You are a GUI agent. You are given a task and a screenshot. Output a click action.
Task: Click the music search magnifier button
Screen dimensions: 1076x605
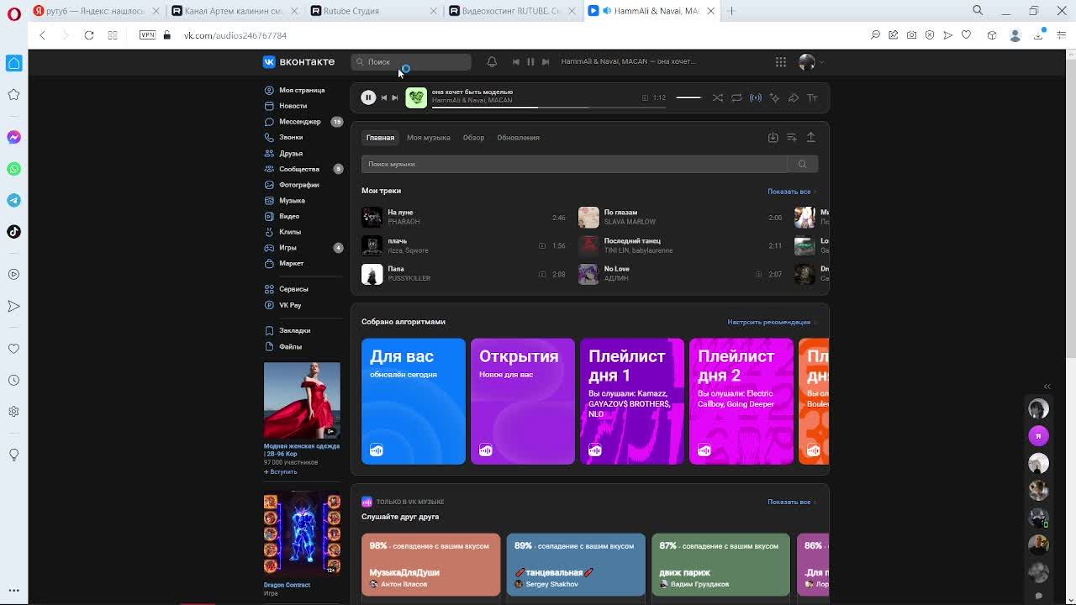[x=803, y=164]
